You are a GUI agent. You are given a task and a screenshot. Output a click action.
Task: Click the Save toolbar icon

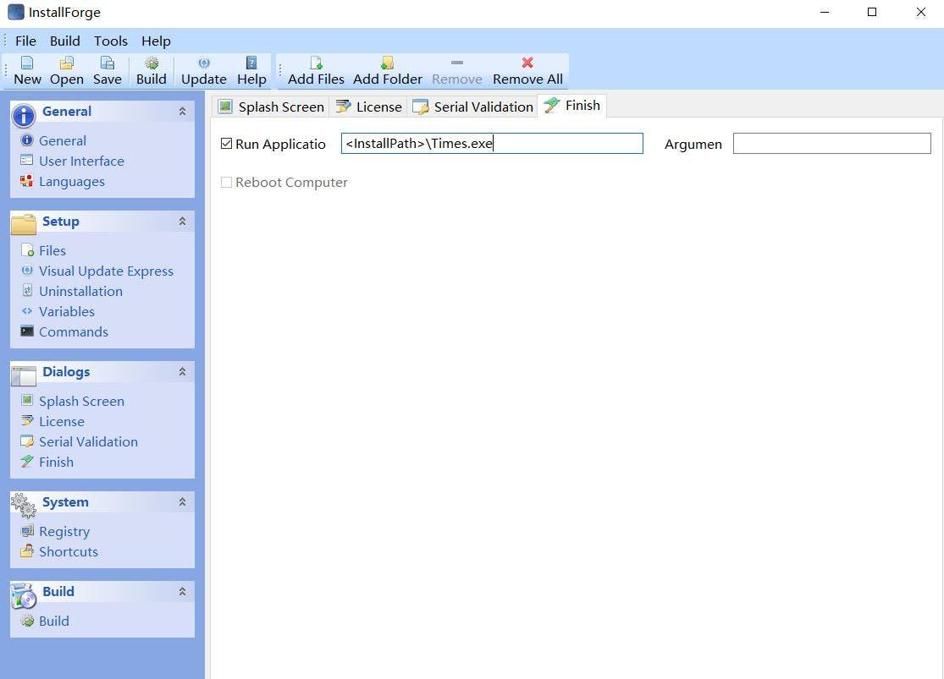[x=108, y=63]
